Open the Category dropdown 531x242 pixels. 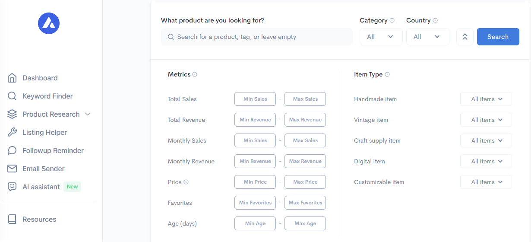click(x=381, y=37)
